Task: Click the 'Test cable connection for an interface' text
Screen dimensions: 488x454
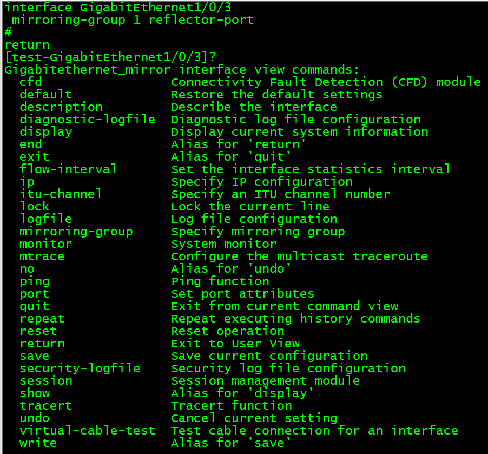Action: (314, 431)
